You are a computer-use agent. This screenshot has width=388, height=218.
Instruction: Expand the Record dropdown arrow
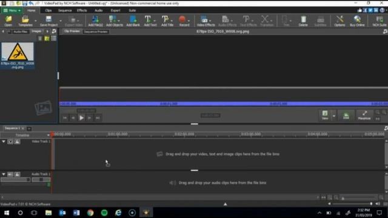pos(189,21)
